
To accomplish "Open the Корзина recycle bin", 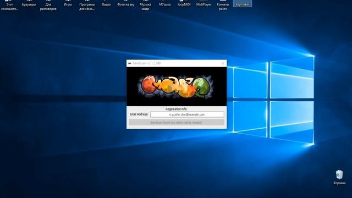I will click(x=339, y=177).
